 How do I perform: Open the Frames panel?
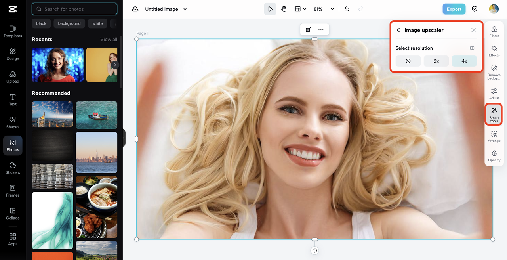(13, 191)
